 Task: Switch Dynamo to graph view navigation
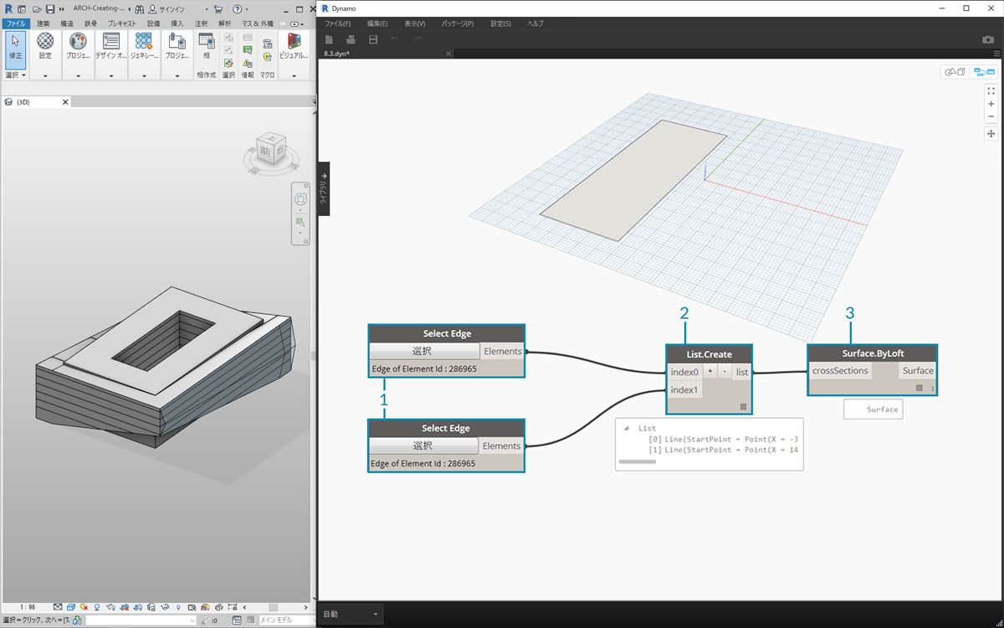pyautogui.click(x=983, y=72)
